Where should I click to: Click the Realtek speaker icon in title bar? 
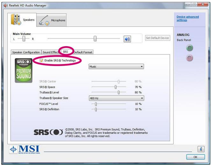(5, 5)
